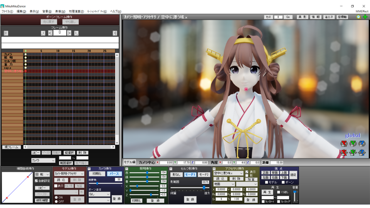The width and height of the screenshot is (370, 208).
Task: Click upper X rotation axis icon
Action: tap(344, 143)
